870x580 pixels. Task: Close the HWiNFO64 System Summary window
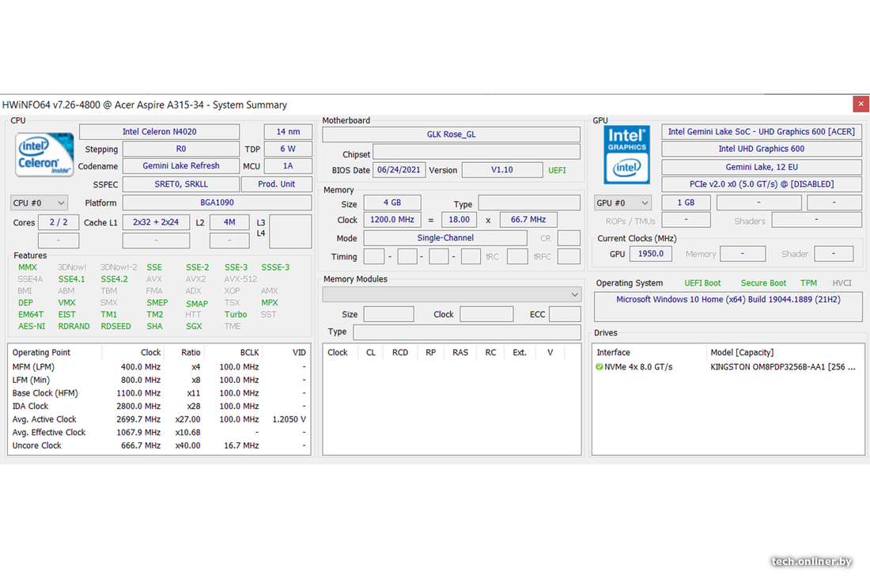861,104
